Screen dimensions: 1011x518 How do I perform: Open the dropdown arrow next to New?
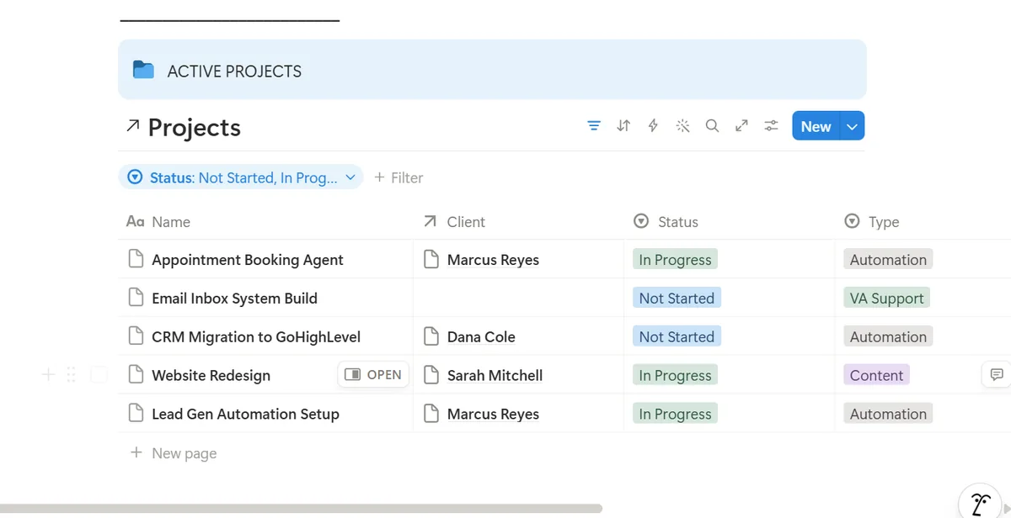853,126
